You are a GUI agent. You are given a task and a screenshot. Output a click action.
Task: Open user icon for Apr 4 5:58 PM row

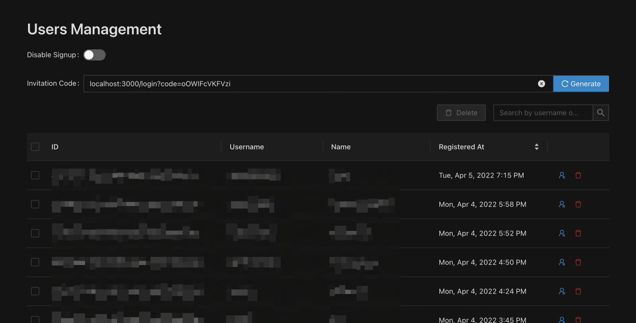[562, 204]
